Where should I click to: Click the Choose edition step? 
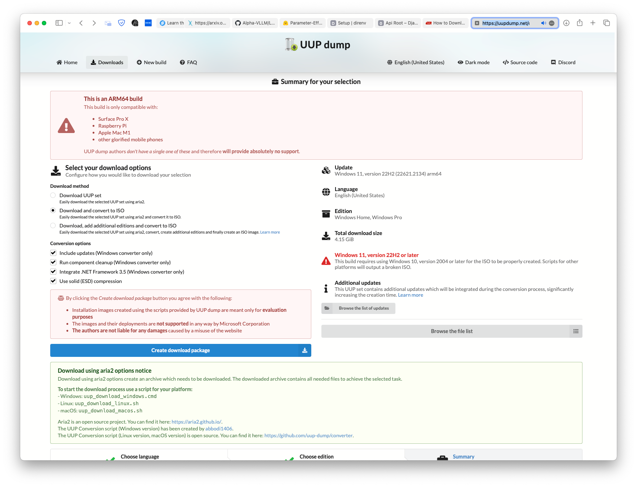tap(317, 457)
